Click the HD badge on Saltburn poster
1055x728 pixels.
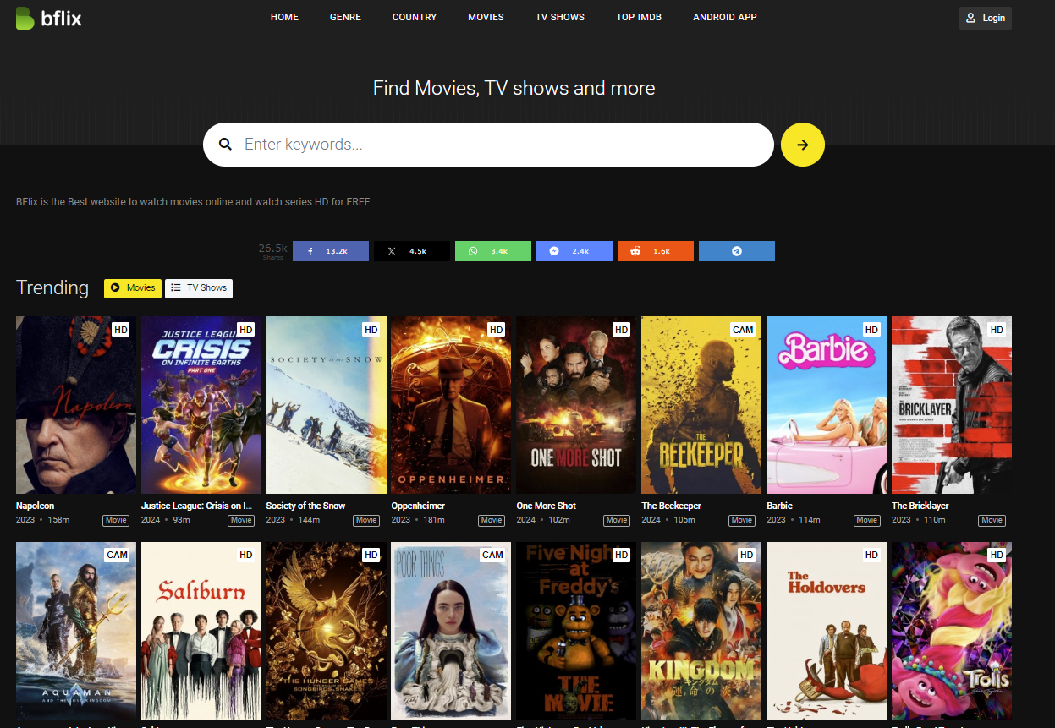click(246, 556)
